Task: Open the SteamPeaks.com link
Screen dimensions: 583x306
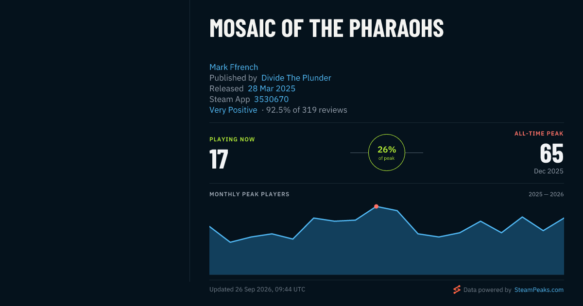Action: pos(539,290)
